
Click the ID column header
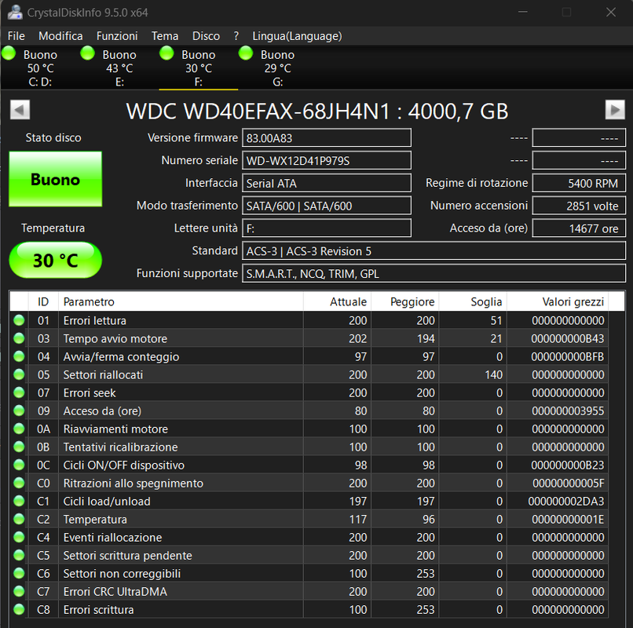pos(43,301)
